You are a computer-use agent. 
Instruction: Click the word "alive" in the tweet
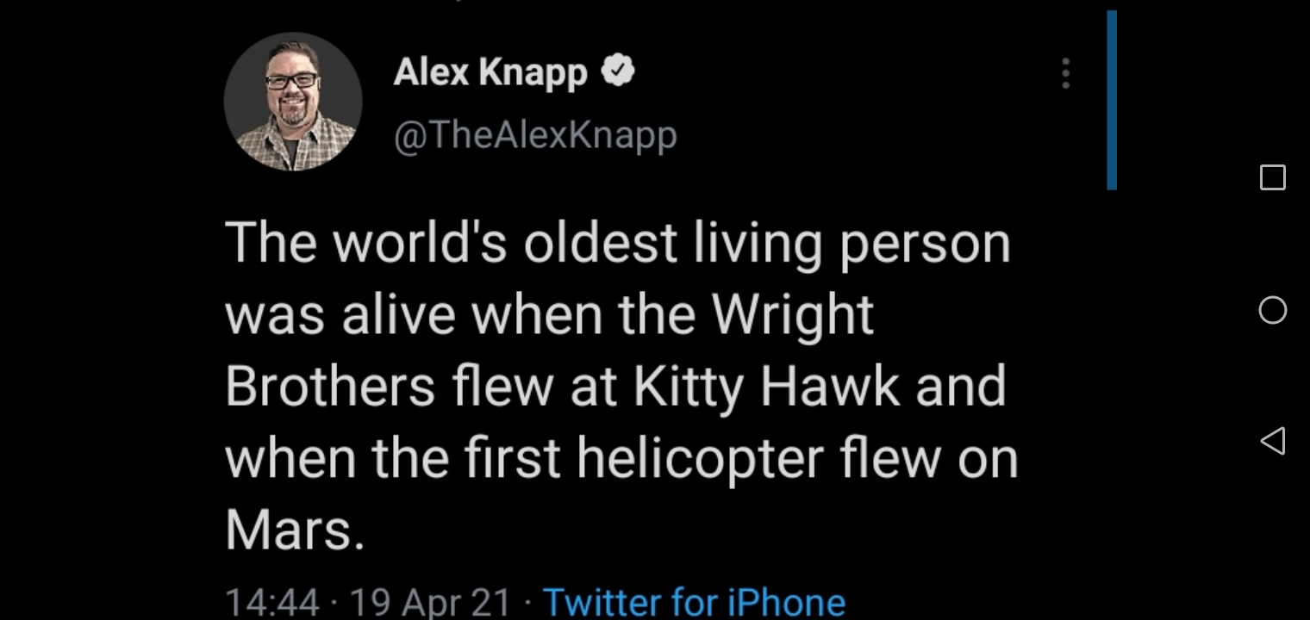tap(398, 313)
